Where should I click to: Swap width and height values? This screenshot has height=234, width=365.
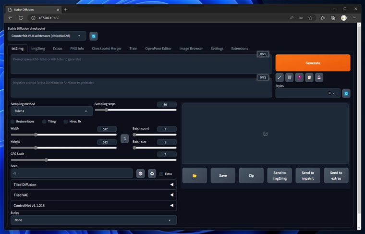click(124, 139)
